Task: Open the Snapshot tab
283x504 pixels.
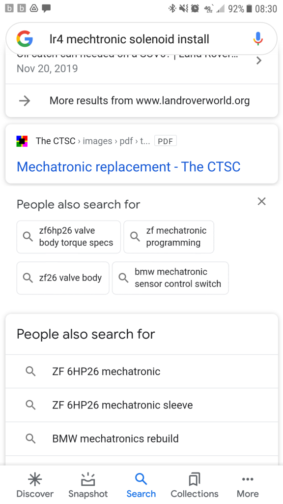Action: tap(88, 485)
